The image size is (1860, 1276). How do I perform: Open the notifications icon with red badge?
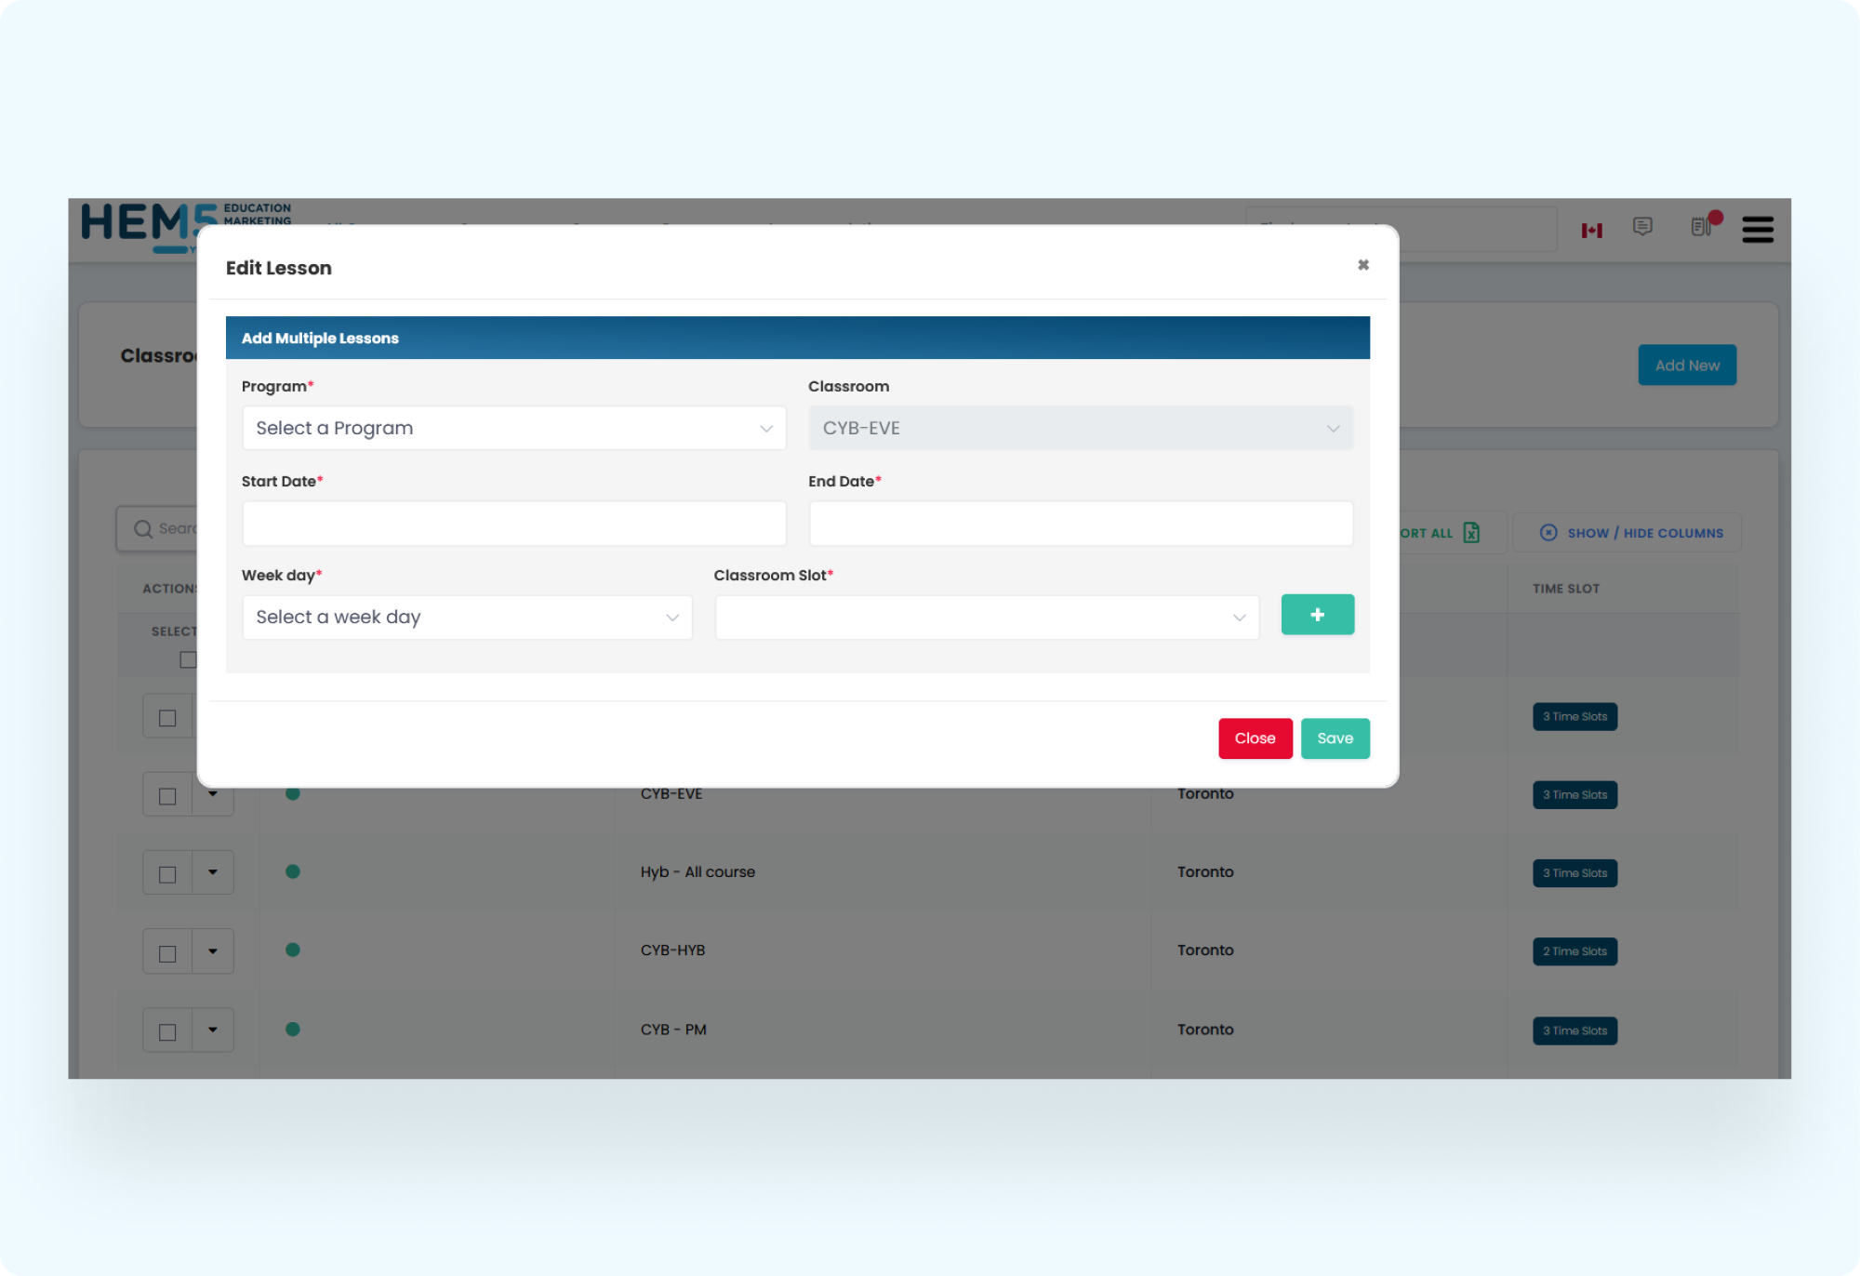tap(1702, 229)
